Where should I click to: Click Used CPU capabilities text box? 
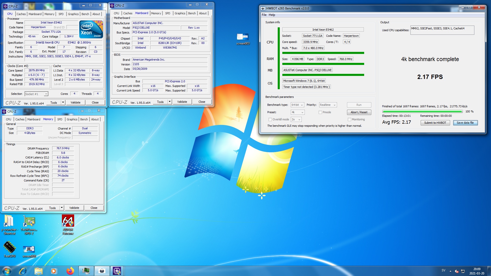[x=442, y=30]
